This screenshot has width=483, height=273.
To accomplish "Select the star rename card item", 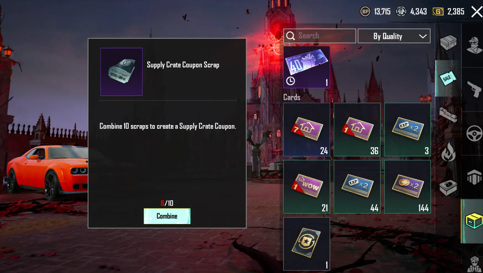I will 307,244.
